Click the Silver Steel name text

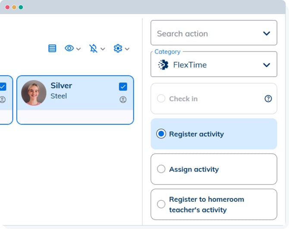coord(61,85)
